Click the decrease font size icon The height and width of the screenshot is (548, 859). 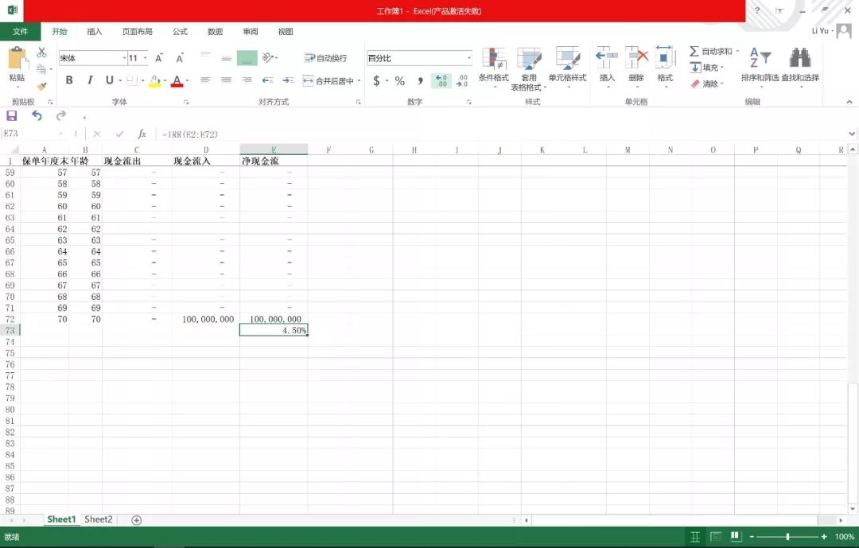[x=180, y=57]
